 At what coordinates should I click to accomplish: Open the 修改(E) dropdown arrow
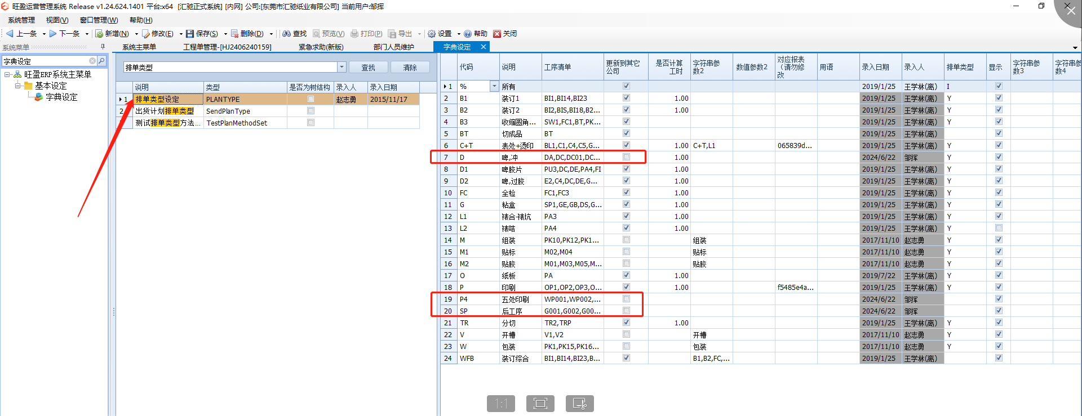click(x=181, y=34)
